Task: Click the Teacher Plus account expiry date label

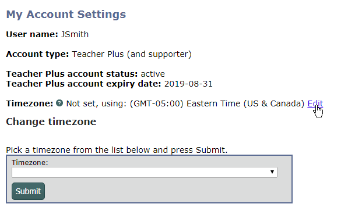Action: 83,84
